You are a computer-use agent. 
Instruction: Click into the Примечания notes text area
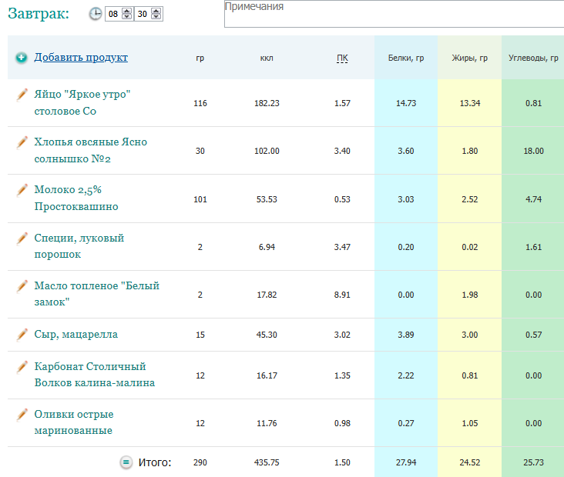(x=394, y=14)
